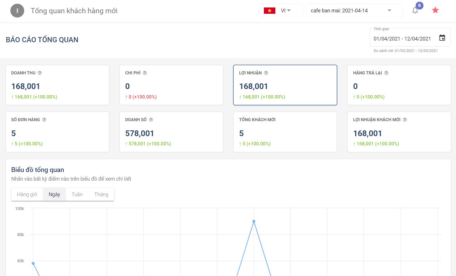
Task: Click help icon next to CHI PHÍ
Action: tap(145, 73)
